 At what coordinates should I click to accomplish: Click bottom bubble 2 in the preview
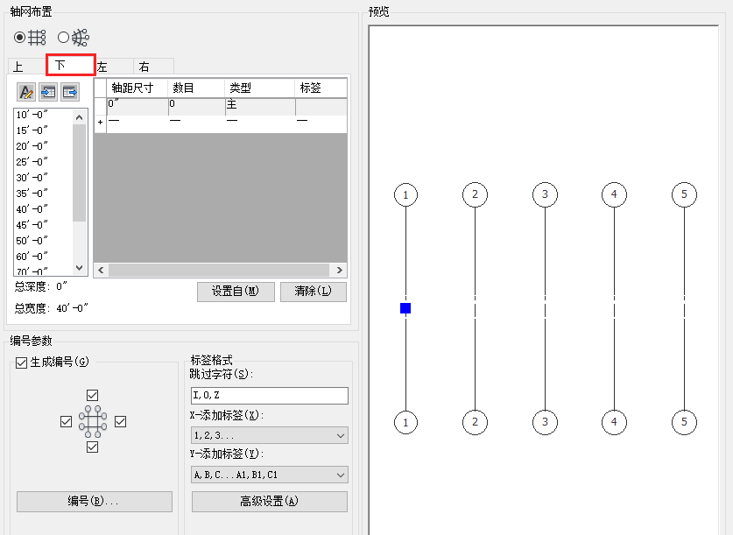pos(475,422)
